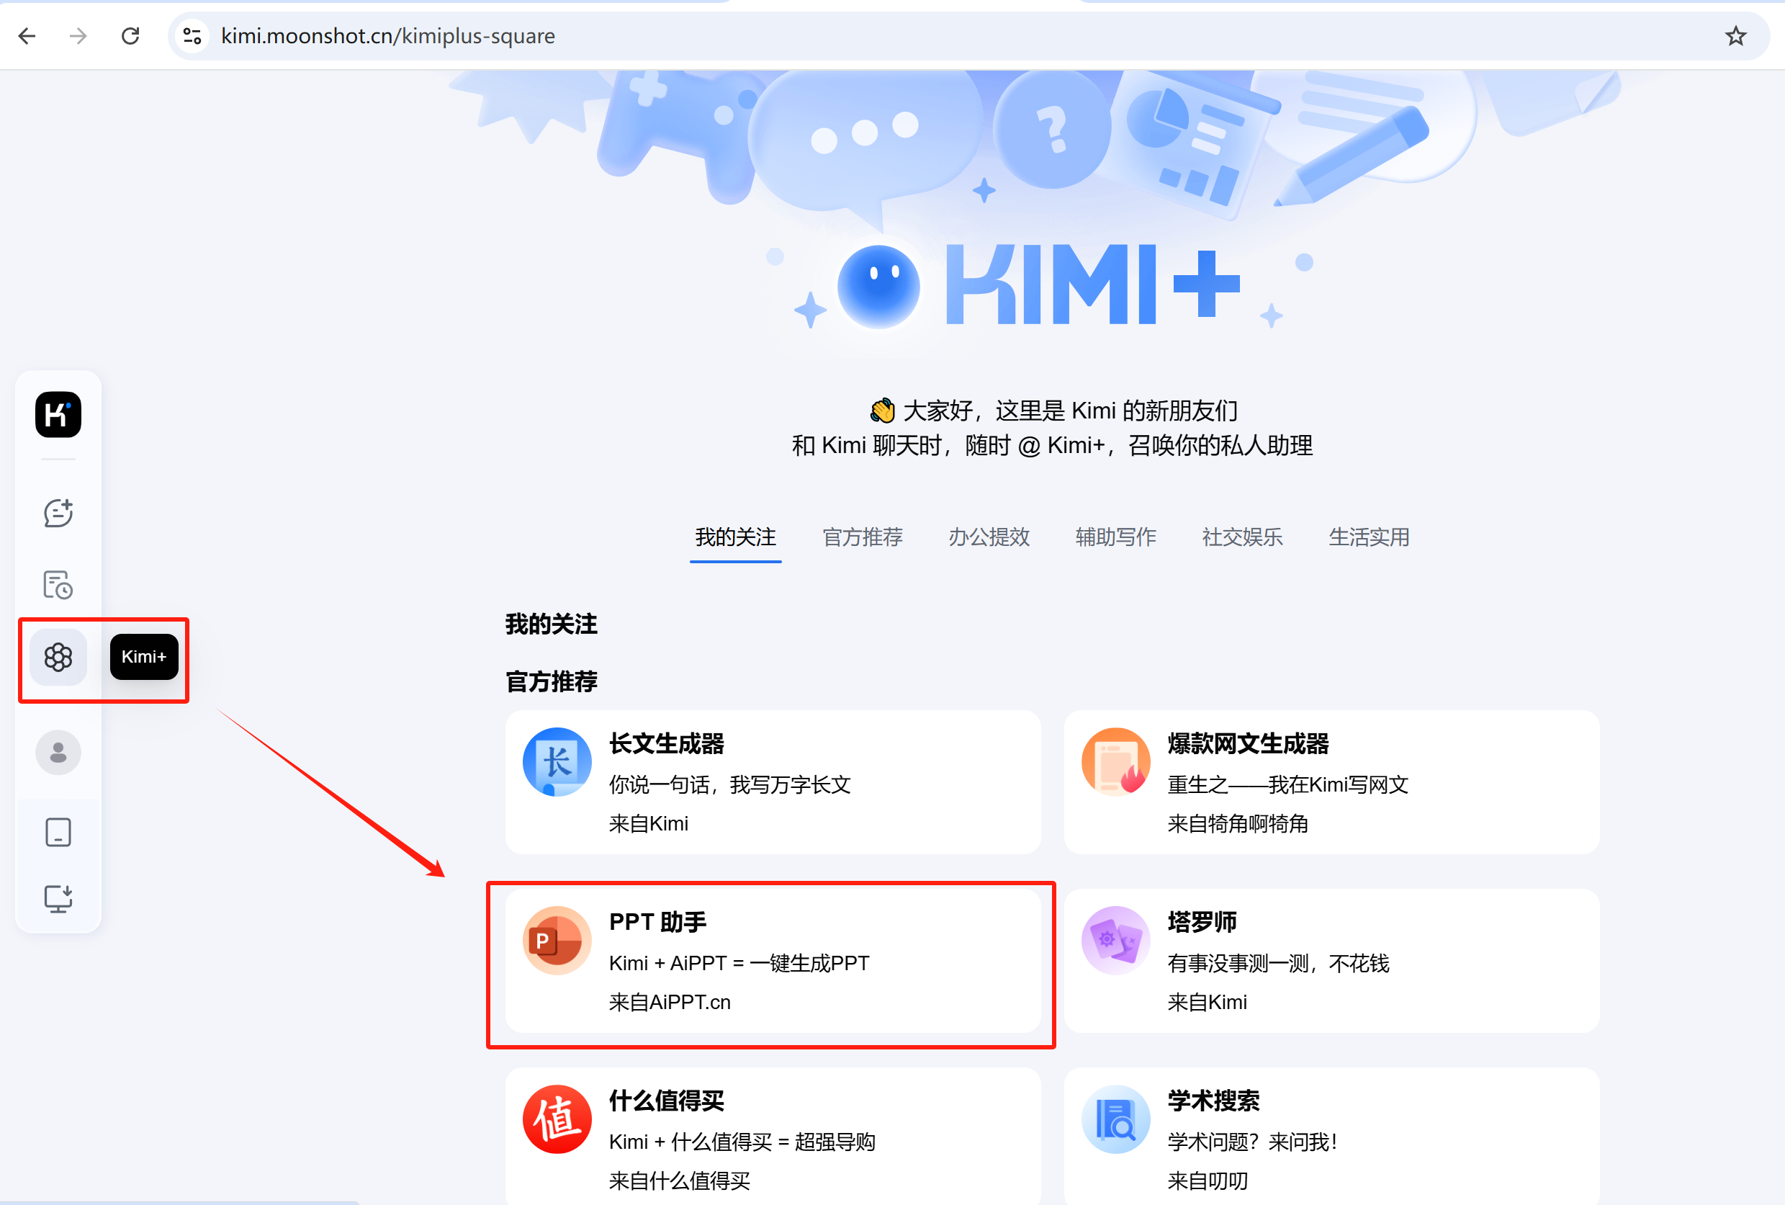Open Kimi+ from the sidebar
This screenshot has width=1785, height=1205.
[x=58, y=657]
